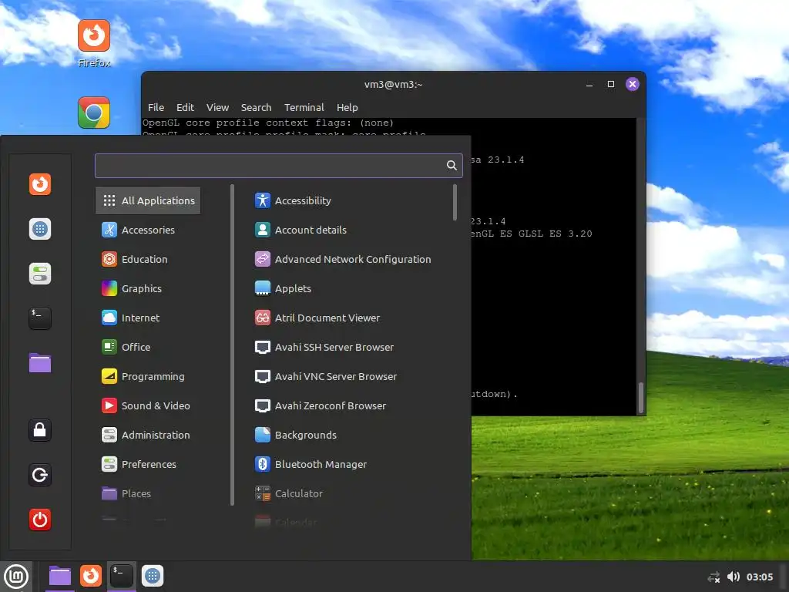The width and height of the screenshot is (789, 592).
Task: Open the network tray icon
Action: pos(713,577)
